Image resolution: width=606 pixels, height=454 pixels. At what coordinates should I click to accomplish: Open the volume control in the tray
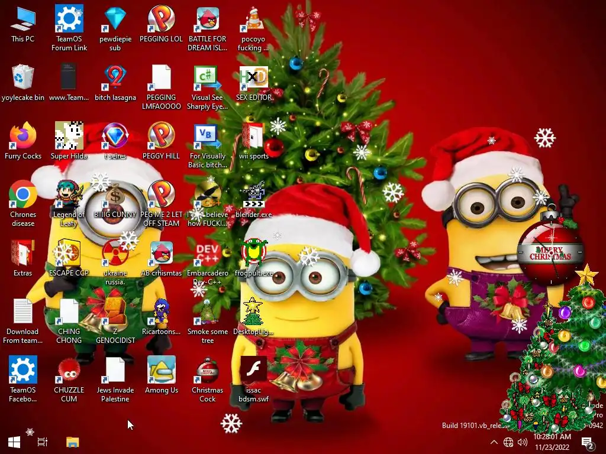pyautogui.click(x=522, y=442)
